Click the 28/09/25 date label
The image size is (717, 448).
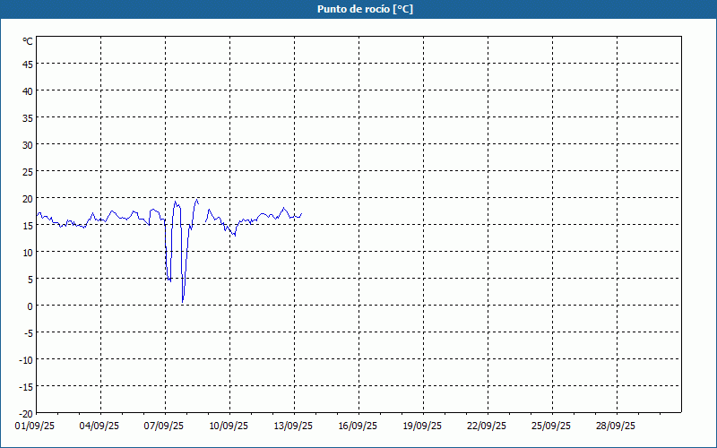[x=616, y=426]
